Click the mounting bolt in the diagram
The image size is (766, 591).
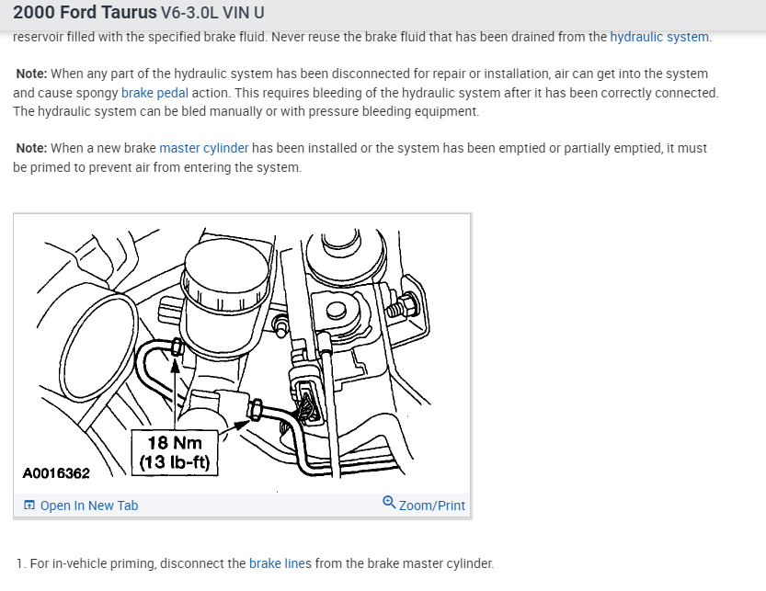pyautogui.click(x=403, y=306)
